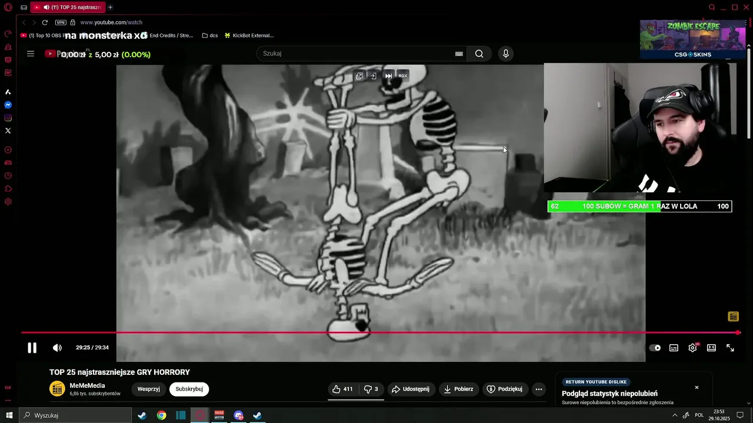The height and width of the screenshot is (423, 753).
Task: Click the address bar URL
Action: (111, 22)
